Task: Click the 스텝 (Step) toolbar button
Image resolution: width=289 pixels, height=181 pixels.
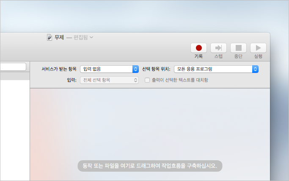Action: (218, 48)
